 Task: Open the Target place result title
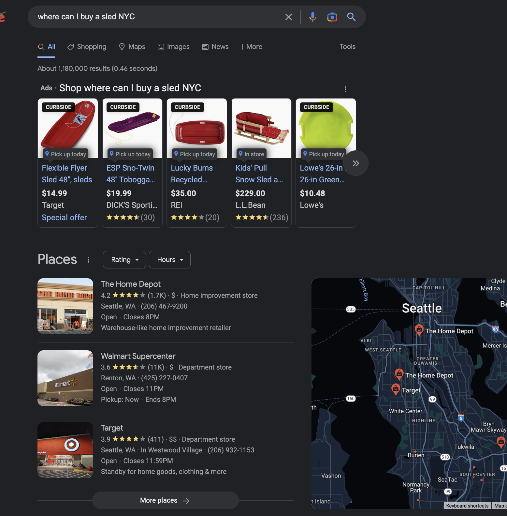[x=112, y=428]
